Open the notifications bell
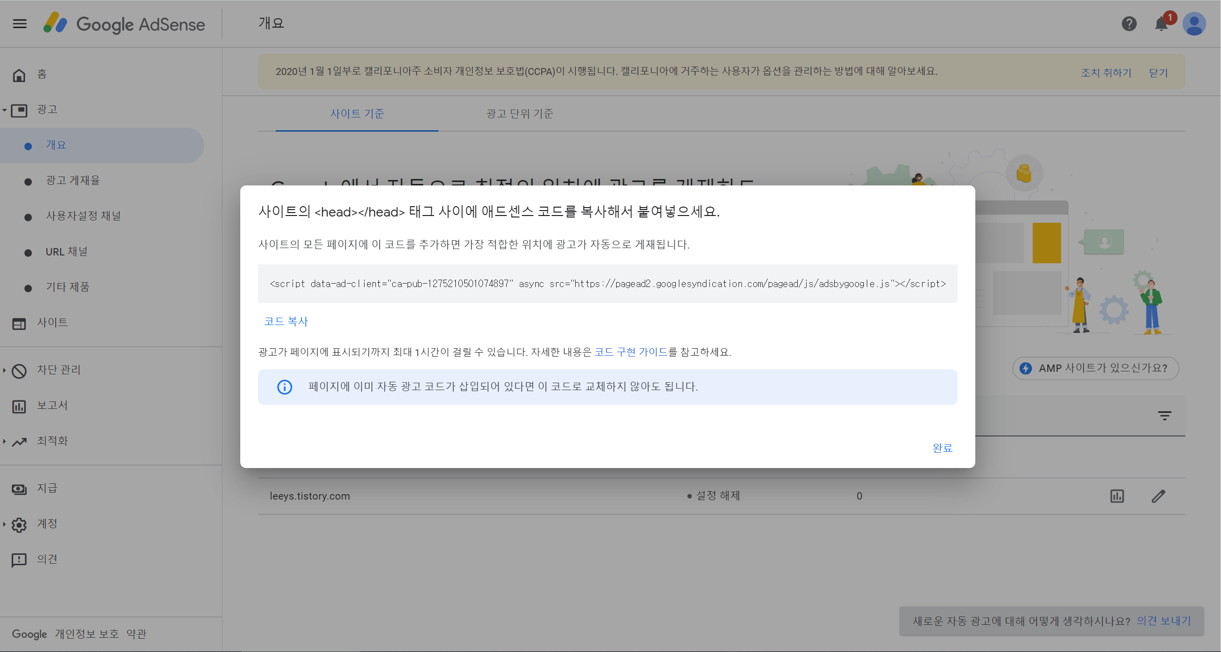The width and height of the screenshot is (1221, 652). (x=1161, y=24)
